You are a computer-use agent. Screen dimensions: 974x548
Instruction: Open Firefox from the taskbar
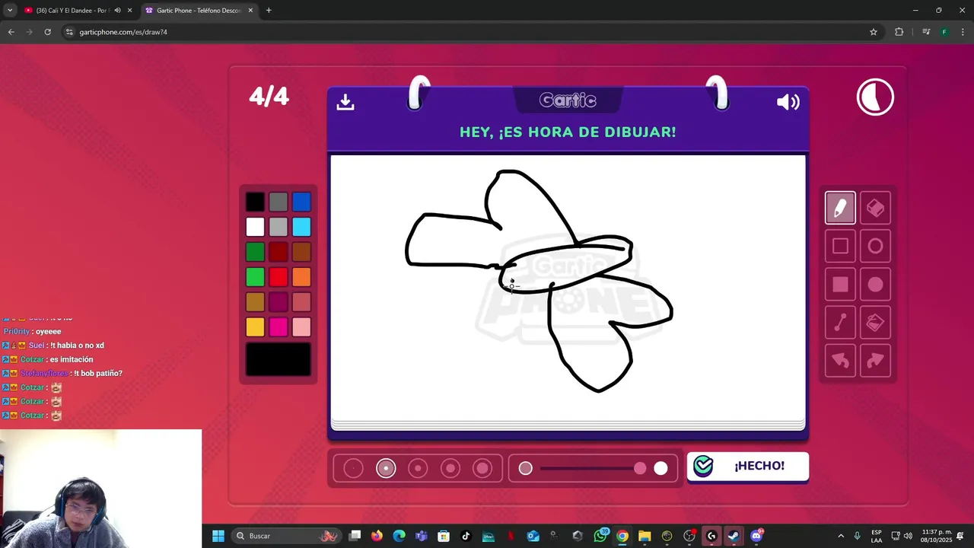[x=377, y=536]
